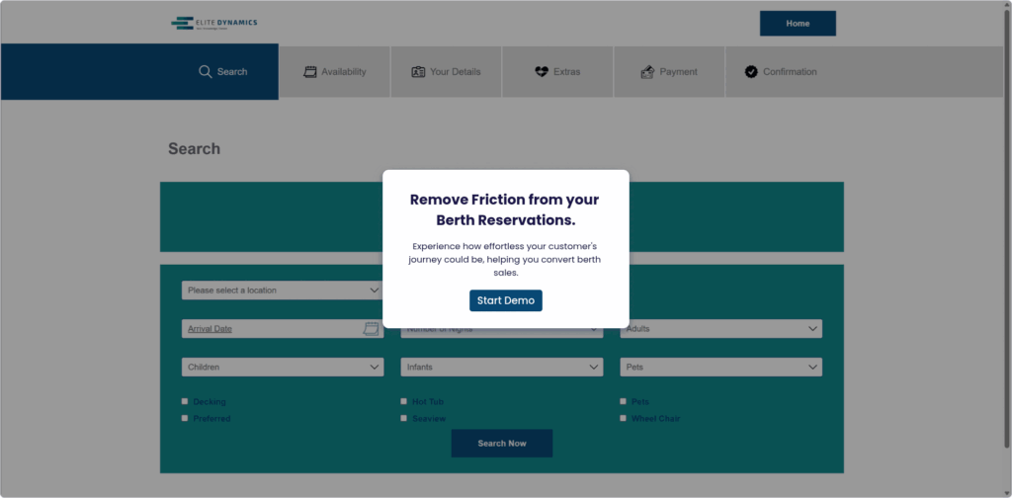1012x498 pixels.
Task: Click the wallet icon beside Payment
Action: [x=647, y=71]
